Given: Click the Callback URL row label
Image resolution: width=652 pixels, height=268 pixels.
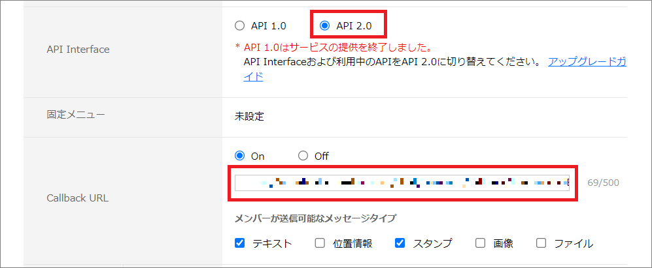Looking at the screenshot, I should click(x=77, y=197).
